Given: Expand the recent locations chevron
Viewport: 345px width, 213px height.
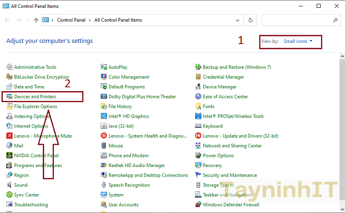Looking at the screenshot, I should coord(28,20).
